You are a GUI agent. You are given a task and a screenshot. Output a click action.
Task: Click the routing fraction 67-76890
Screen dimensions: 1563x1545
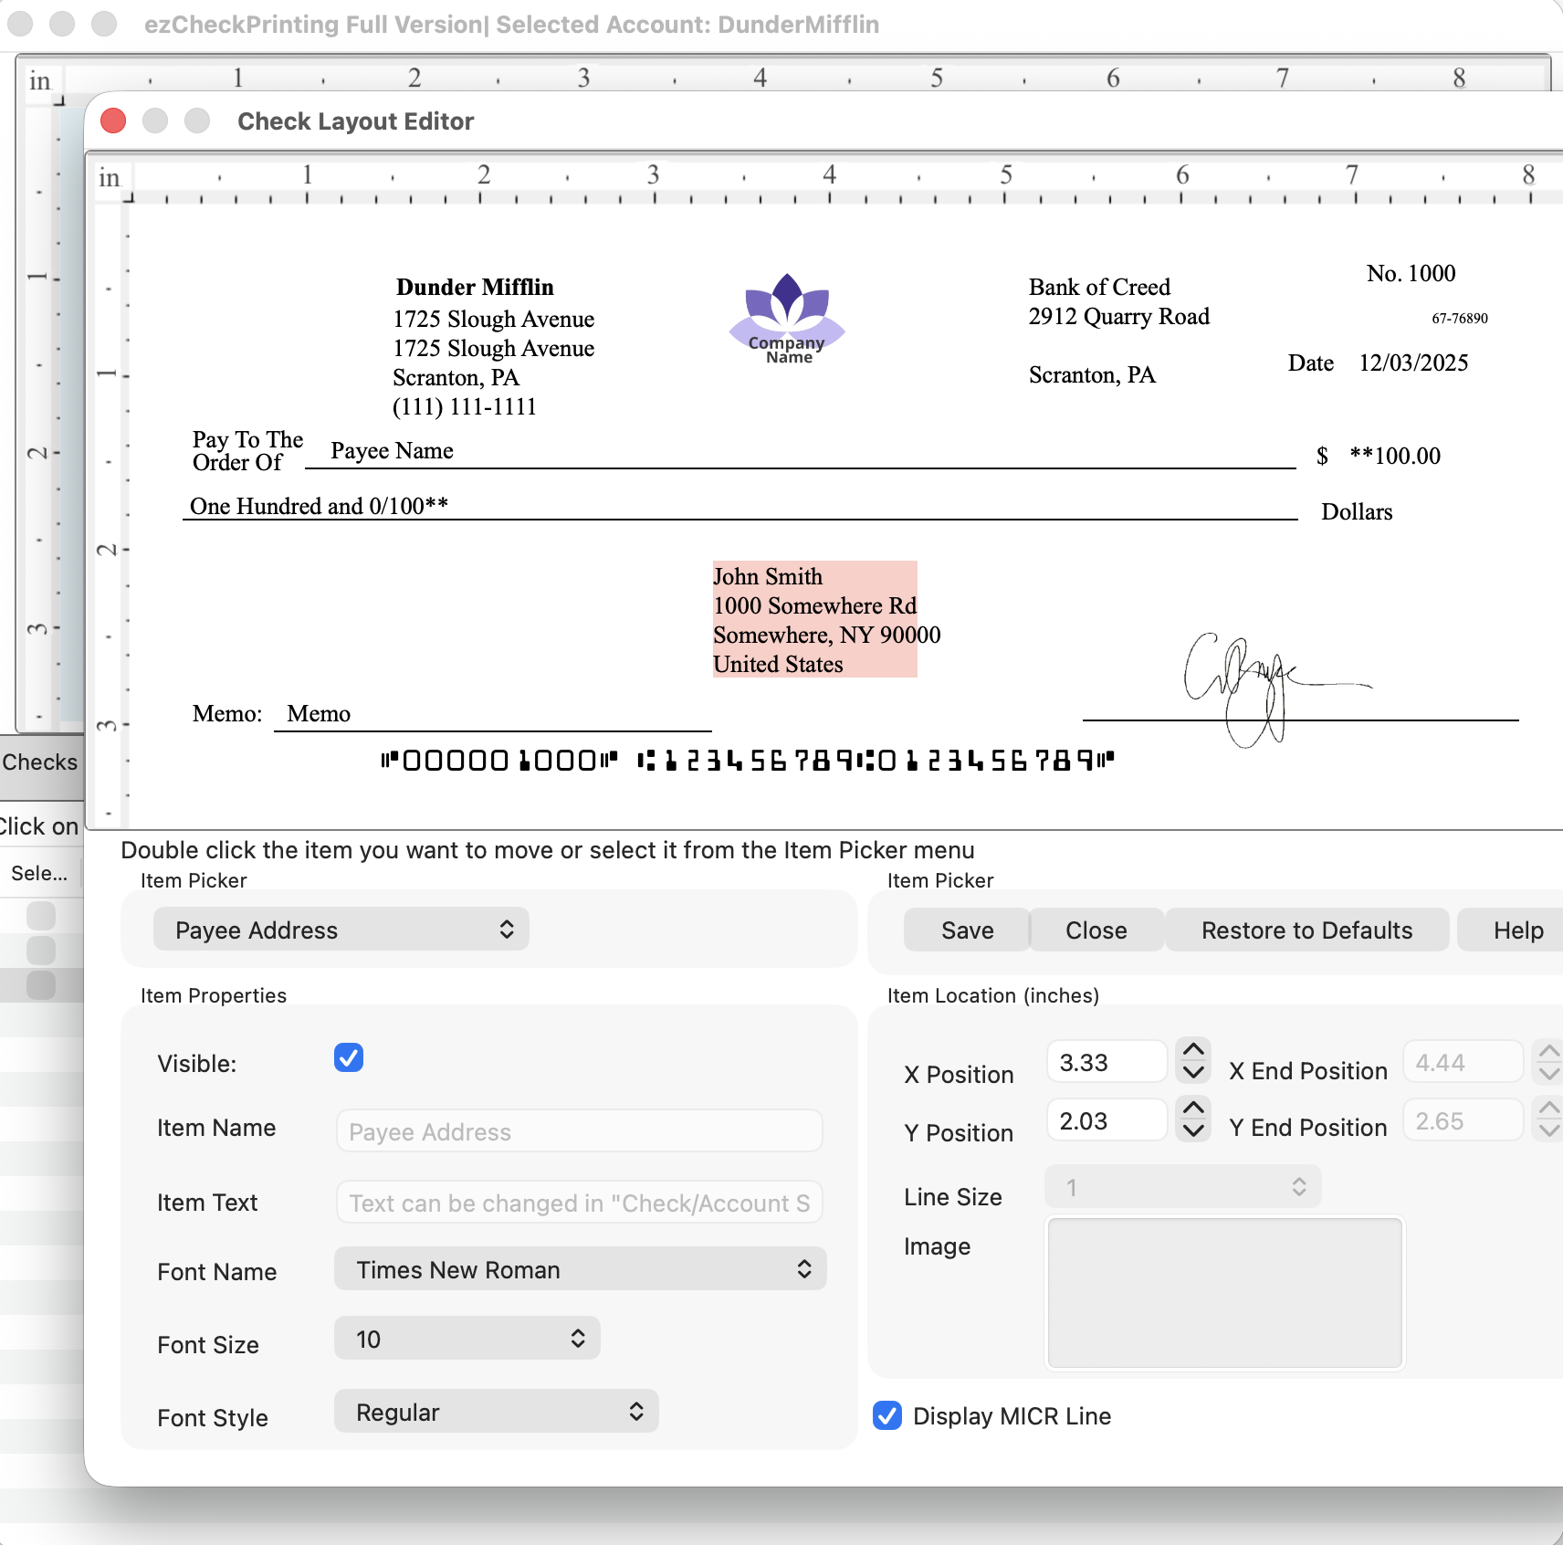(x=1460, y=318)
